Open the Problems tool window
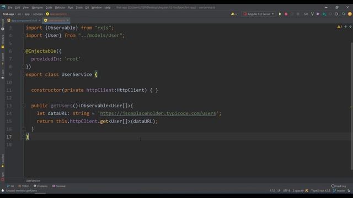 (40, 186)
